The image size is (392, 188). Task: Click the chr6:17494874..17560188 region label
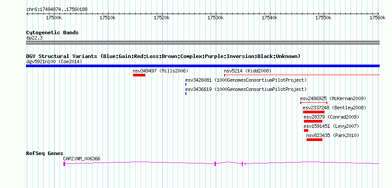(x=57, y=10)
